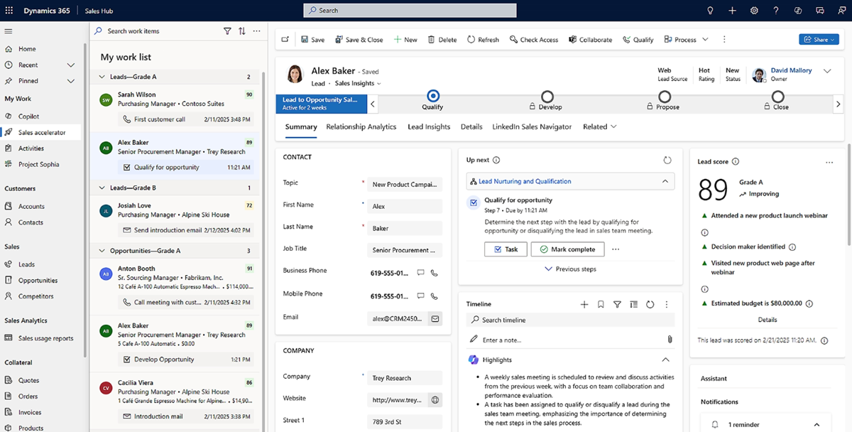Select the Qualify stage circle
The image size is (852, 432).
coord(432,96)
